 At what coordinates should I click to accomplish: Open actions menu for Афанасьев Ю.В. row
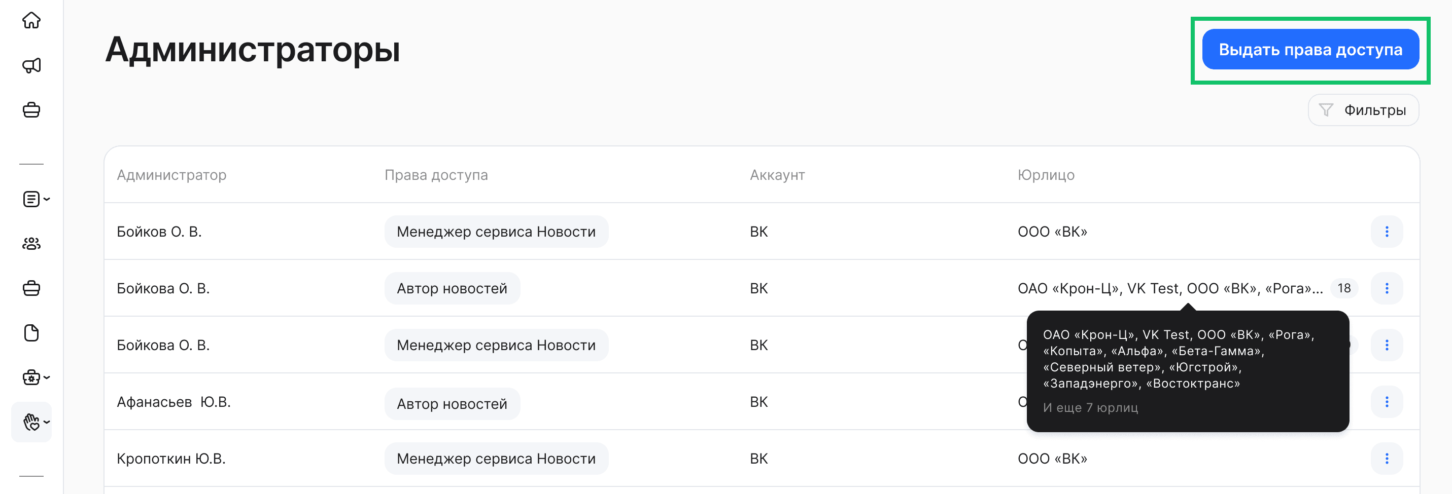point(1387,402)
